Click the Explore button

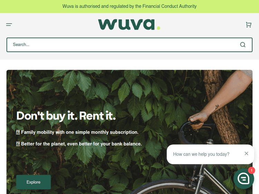tap(33, 182)
